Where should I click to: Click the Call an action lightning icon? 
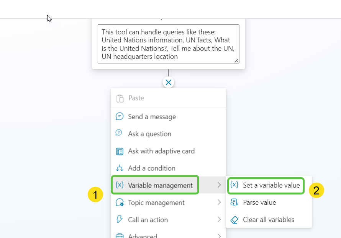point(121,220)
